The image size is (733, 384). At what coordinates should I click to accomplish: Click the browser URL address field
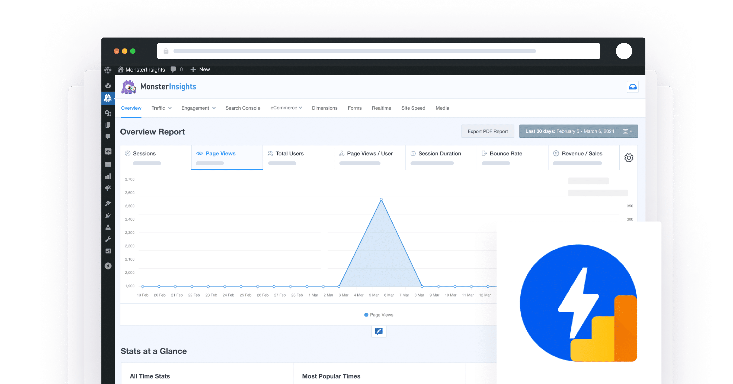click(x=379, y=51)
